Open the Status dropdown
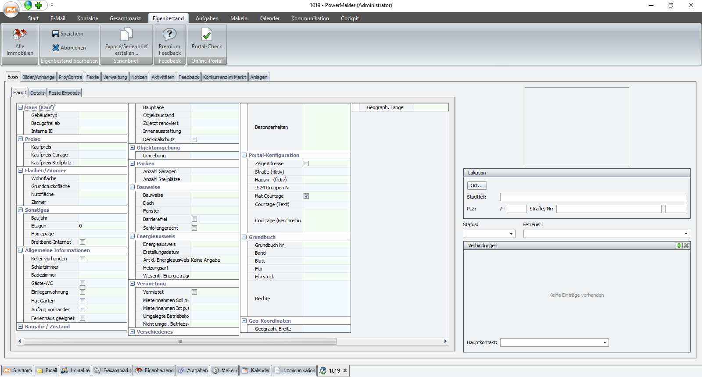Image resolution: width=702 pixels, height=377 pixels. (x=511, y=234)
